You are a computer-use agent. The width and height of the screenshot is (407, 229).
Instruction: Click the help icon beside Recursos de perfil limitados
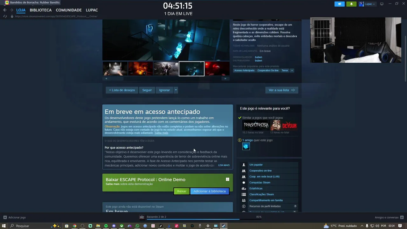295,206
